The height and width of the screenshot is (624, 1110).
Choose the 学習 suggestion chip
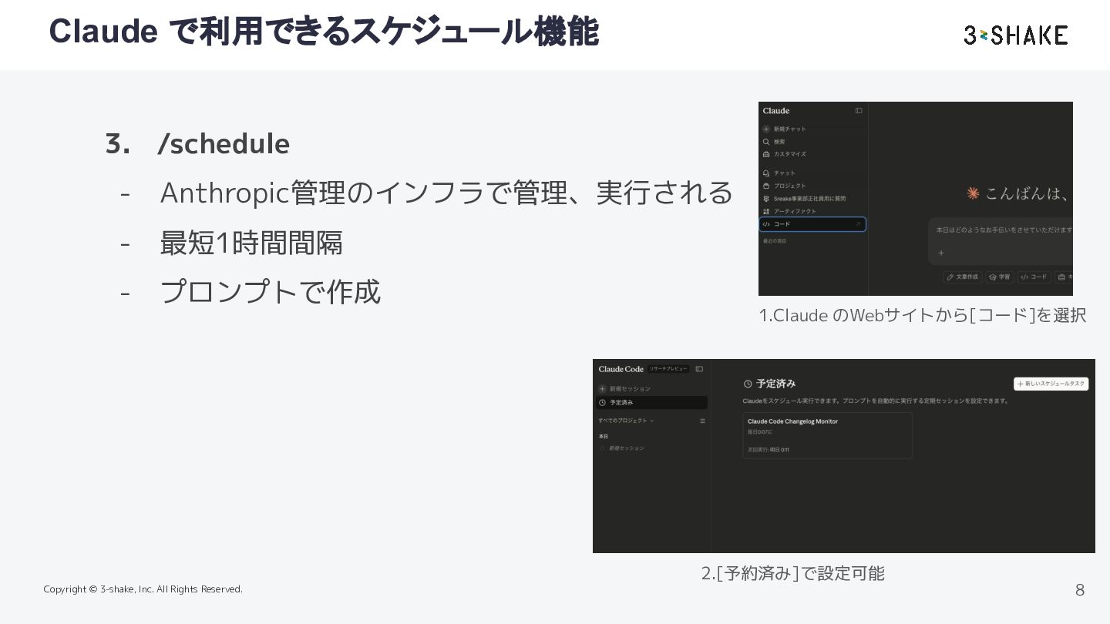(x=1000, y=277)
